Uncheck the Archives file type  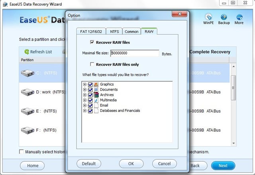pyautogui.click(x=90, y=95)
